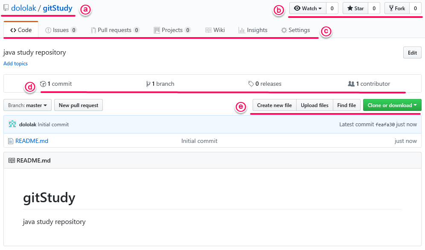
Task: Click the README.md header book icon
Action: point(12,160)
